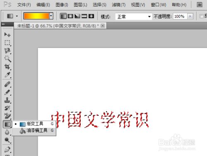Select the Healing Brush tool
The width and height of the screenshot is (207, 156).
[7, 84]
